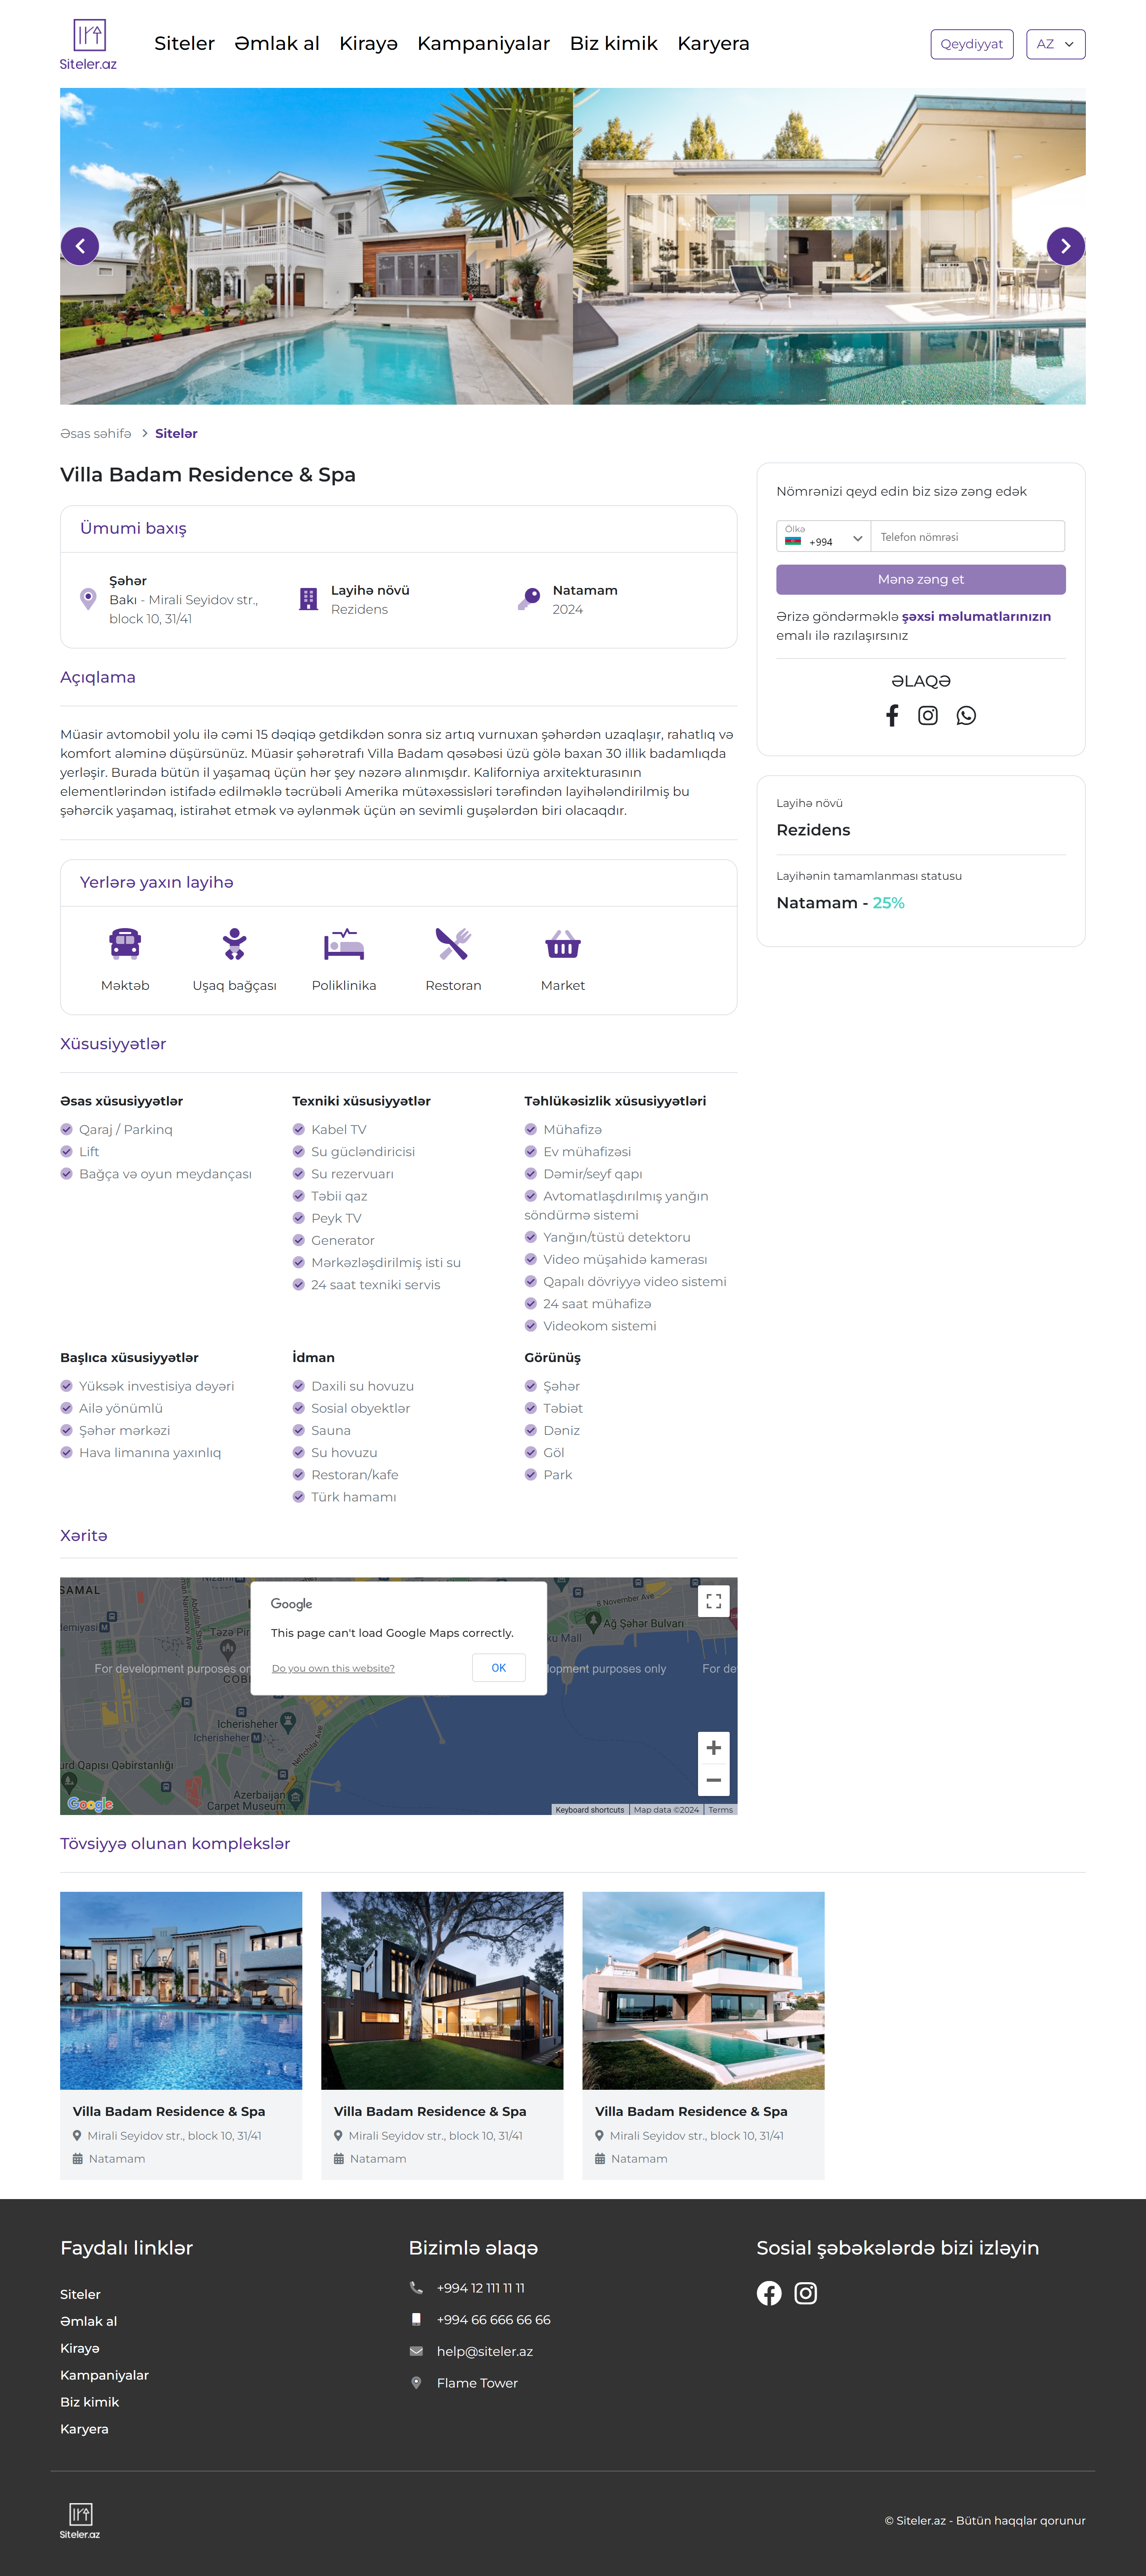Open third recommended villa thumbnail with green pool
This screenshot has width=1146, height=2576.
click(703, 1990)
